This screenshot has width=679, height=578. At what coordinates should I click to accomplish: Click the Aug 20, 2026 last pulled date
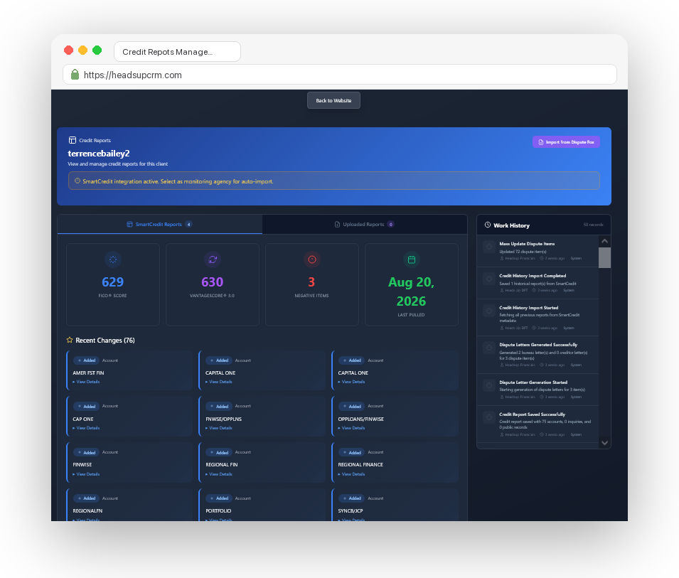click(x=412, y=291)
